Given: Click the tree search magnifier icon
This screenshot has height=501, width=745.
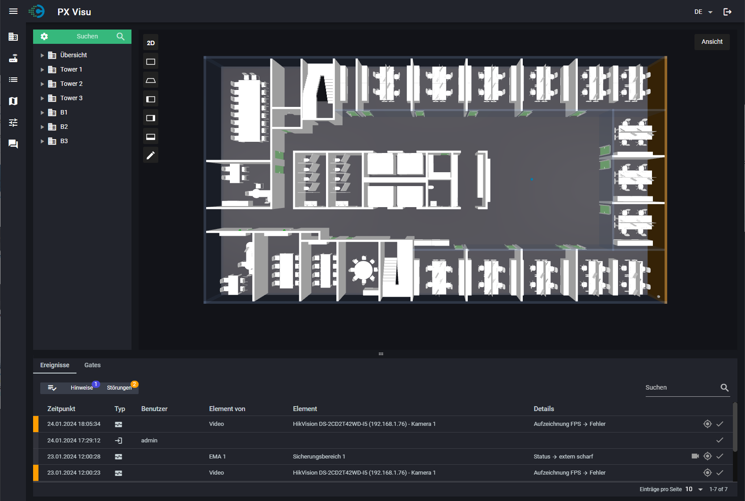Looking at the screenshot, I should pyautogui.click(x=121, y=37).
